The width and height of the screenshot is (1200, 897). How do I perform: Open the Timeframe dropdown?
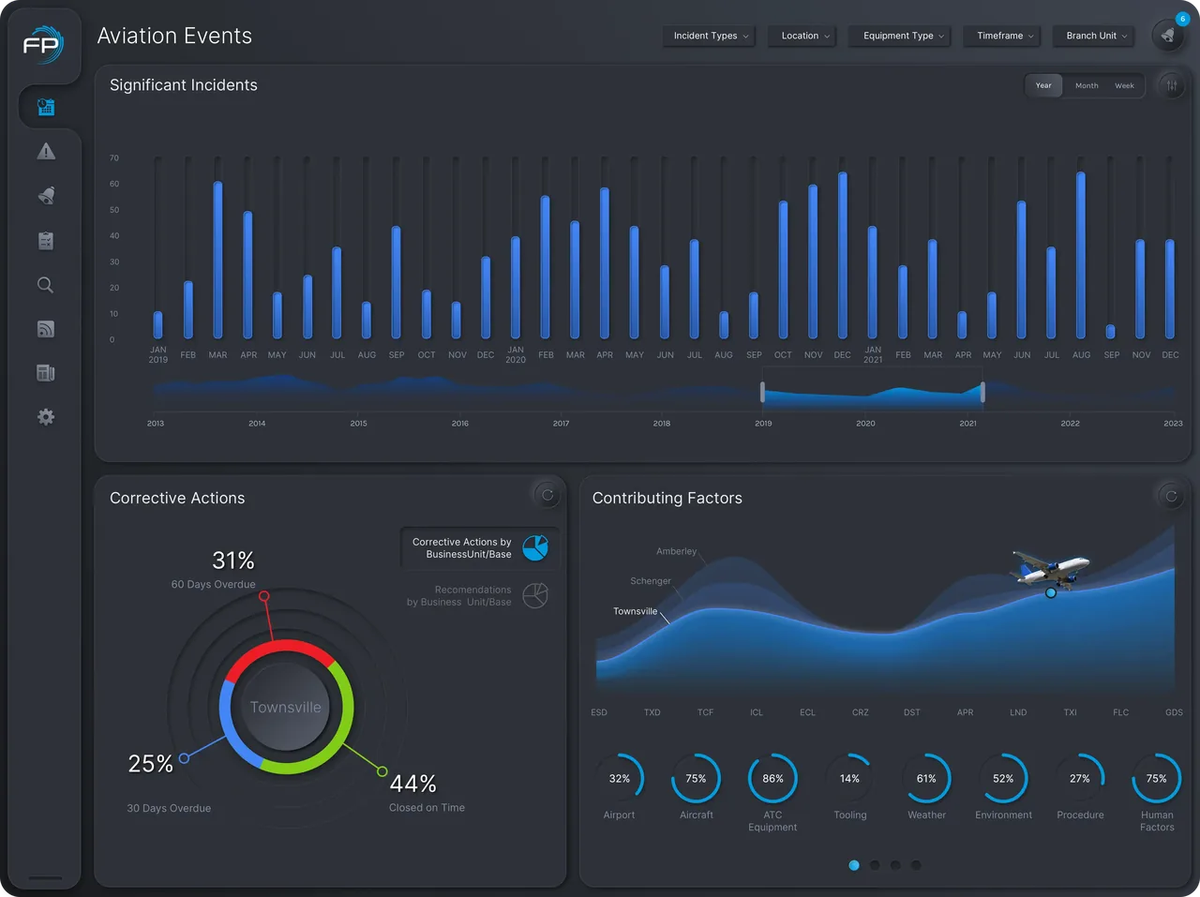click(1004, 36)
